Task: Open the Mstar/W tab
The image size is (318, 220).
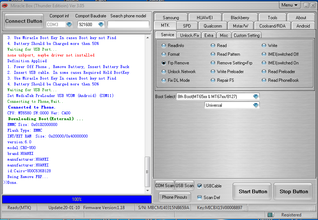Action: coord(241,26)
